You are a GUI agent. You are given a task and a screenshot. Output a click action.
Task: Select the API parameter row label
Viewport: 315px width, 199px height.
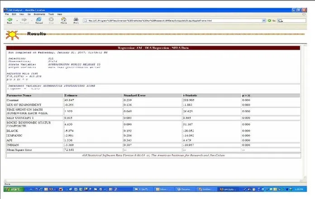tap(9, 140)
